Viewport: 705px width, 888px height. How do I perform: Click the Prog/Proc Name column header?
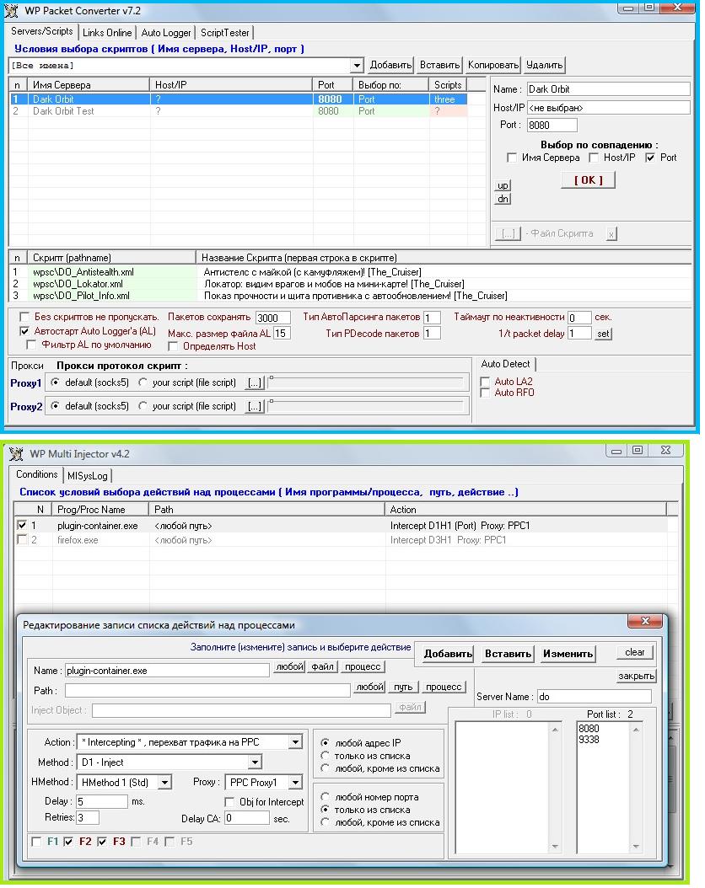[101, 510]
